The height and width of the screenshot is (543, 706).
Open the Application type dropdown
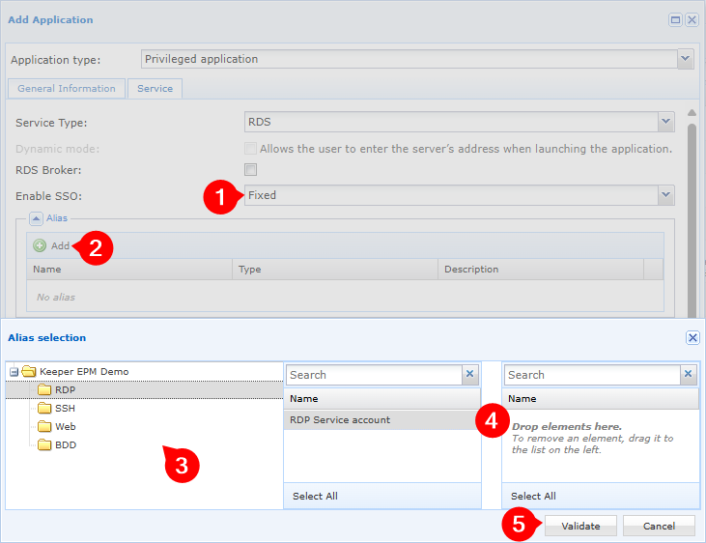pos(685,59)
